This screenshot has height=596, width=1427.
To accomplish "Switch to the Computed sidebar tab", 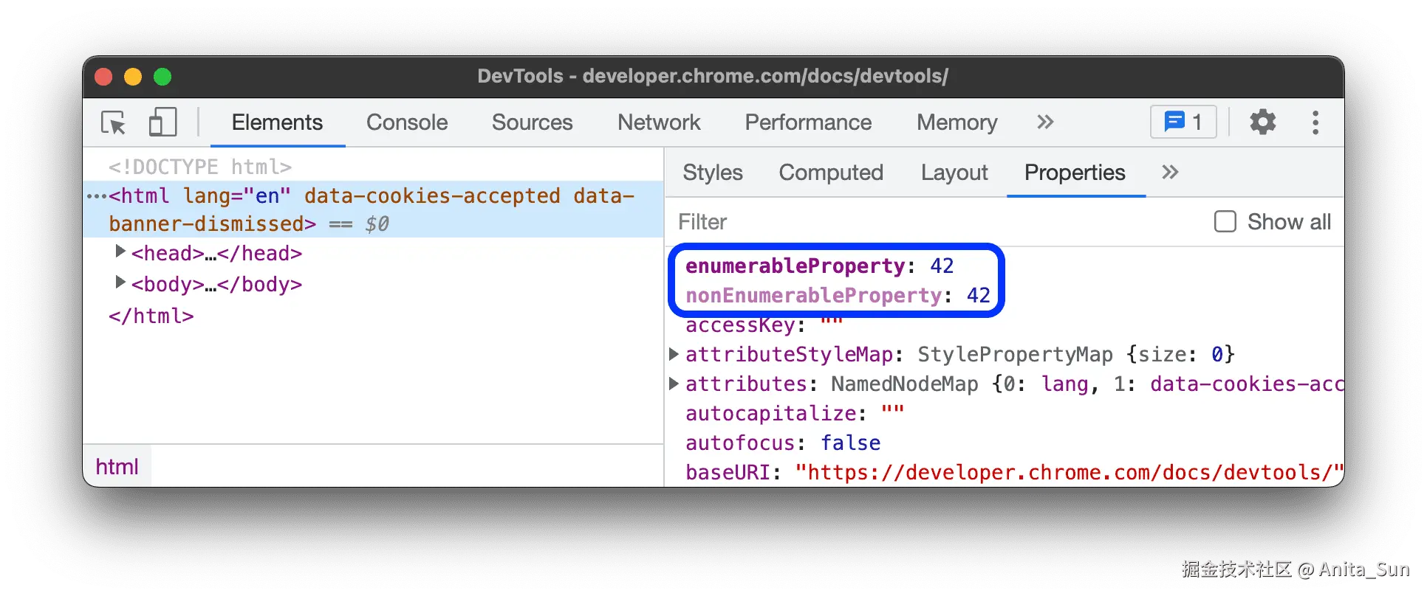I will coord(831,173).
